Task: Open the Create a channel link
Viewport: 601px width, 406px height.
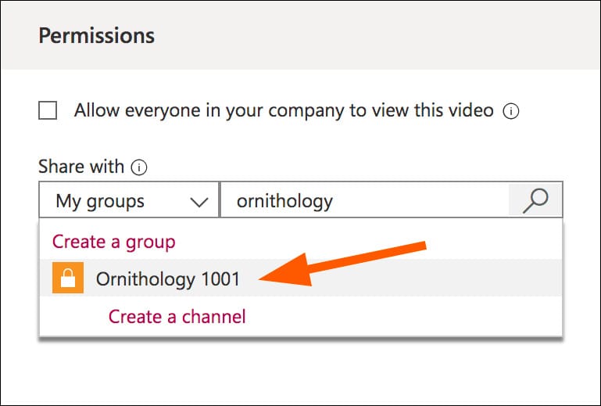Action: pyautogui.click(x=177, y=317)
